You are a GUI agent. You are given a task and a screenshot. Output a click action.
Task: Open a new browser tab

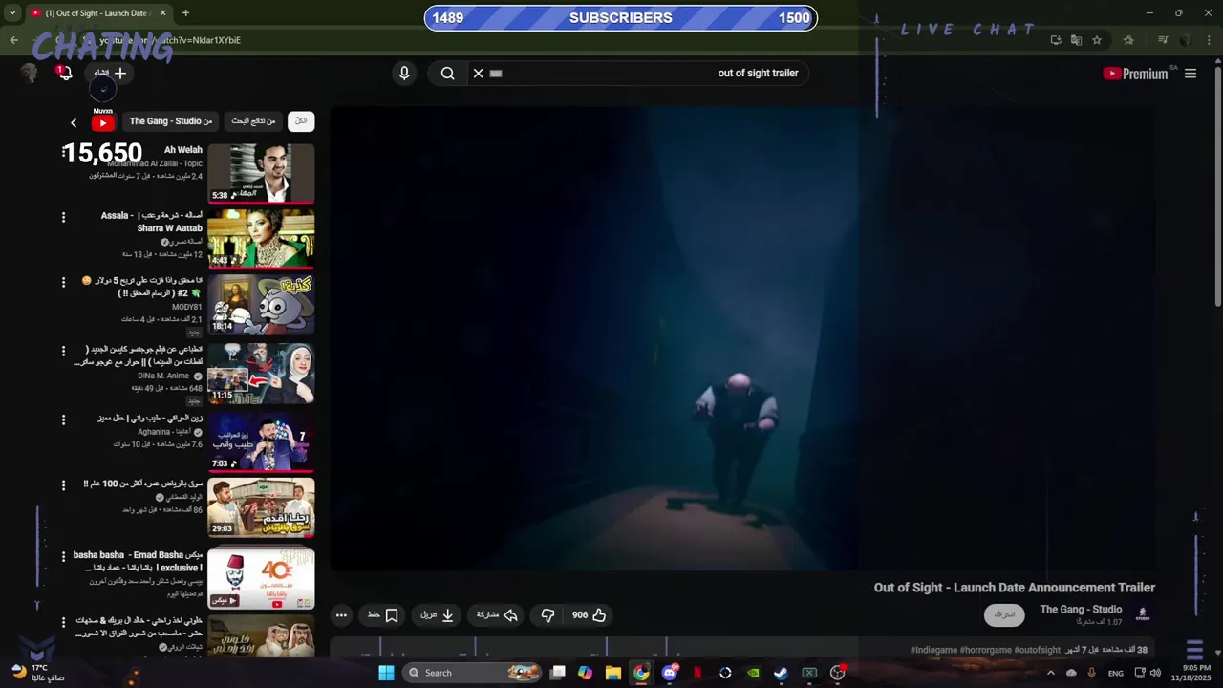coord(185,13)
